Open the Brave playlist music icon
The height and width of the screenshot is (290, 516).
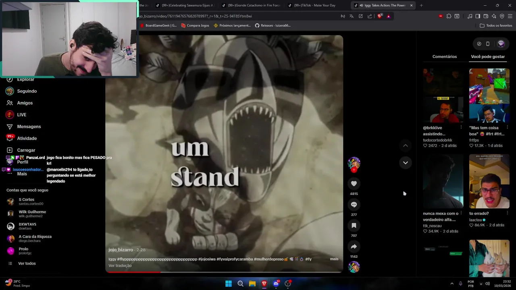point(470,16)
